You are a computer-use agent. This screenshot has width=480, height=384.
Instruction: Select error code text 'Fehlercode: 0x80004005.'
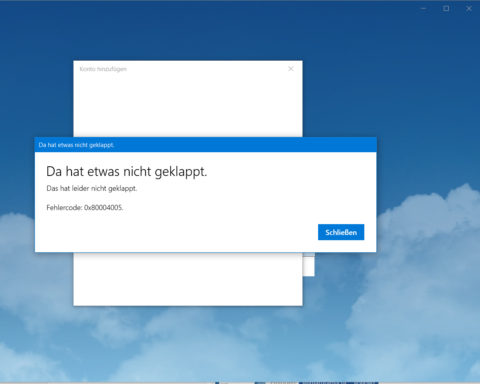click(85, 208)
